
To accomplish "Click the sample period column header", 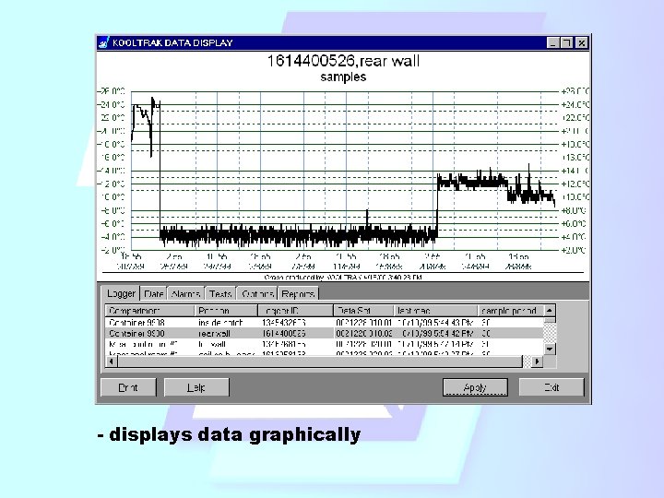I will point(511,311).
